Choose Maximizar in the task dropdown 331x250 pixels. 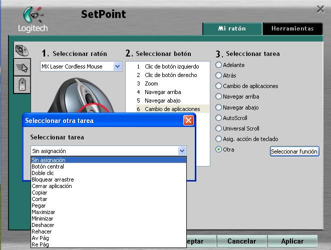coord(109,212)
